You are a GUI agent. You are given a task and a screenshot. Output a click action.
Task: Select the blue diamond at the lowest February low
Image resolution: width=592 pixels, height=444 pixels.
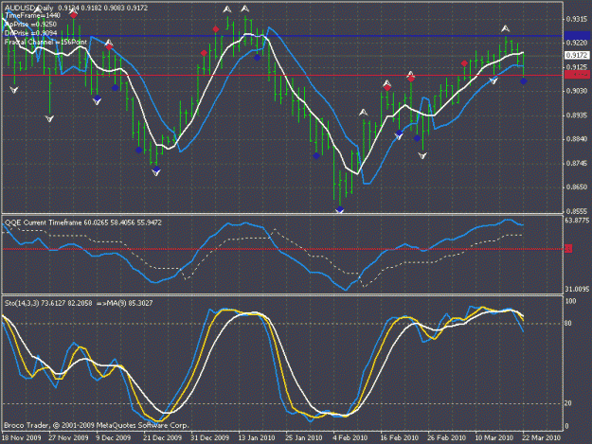pyautogui.click(x=340, y=209)
